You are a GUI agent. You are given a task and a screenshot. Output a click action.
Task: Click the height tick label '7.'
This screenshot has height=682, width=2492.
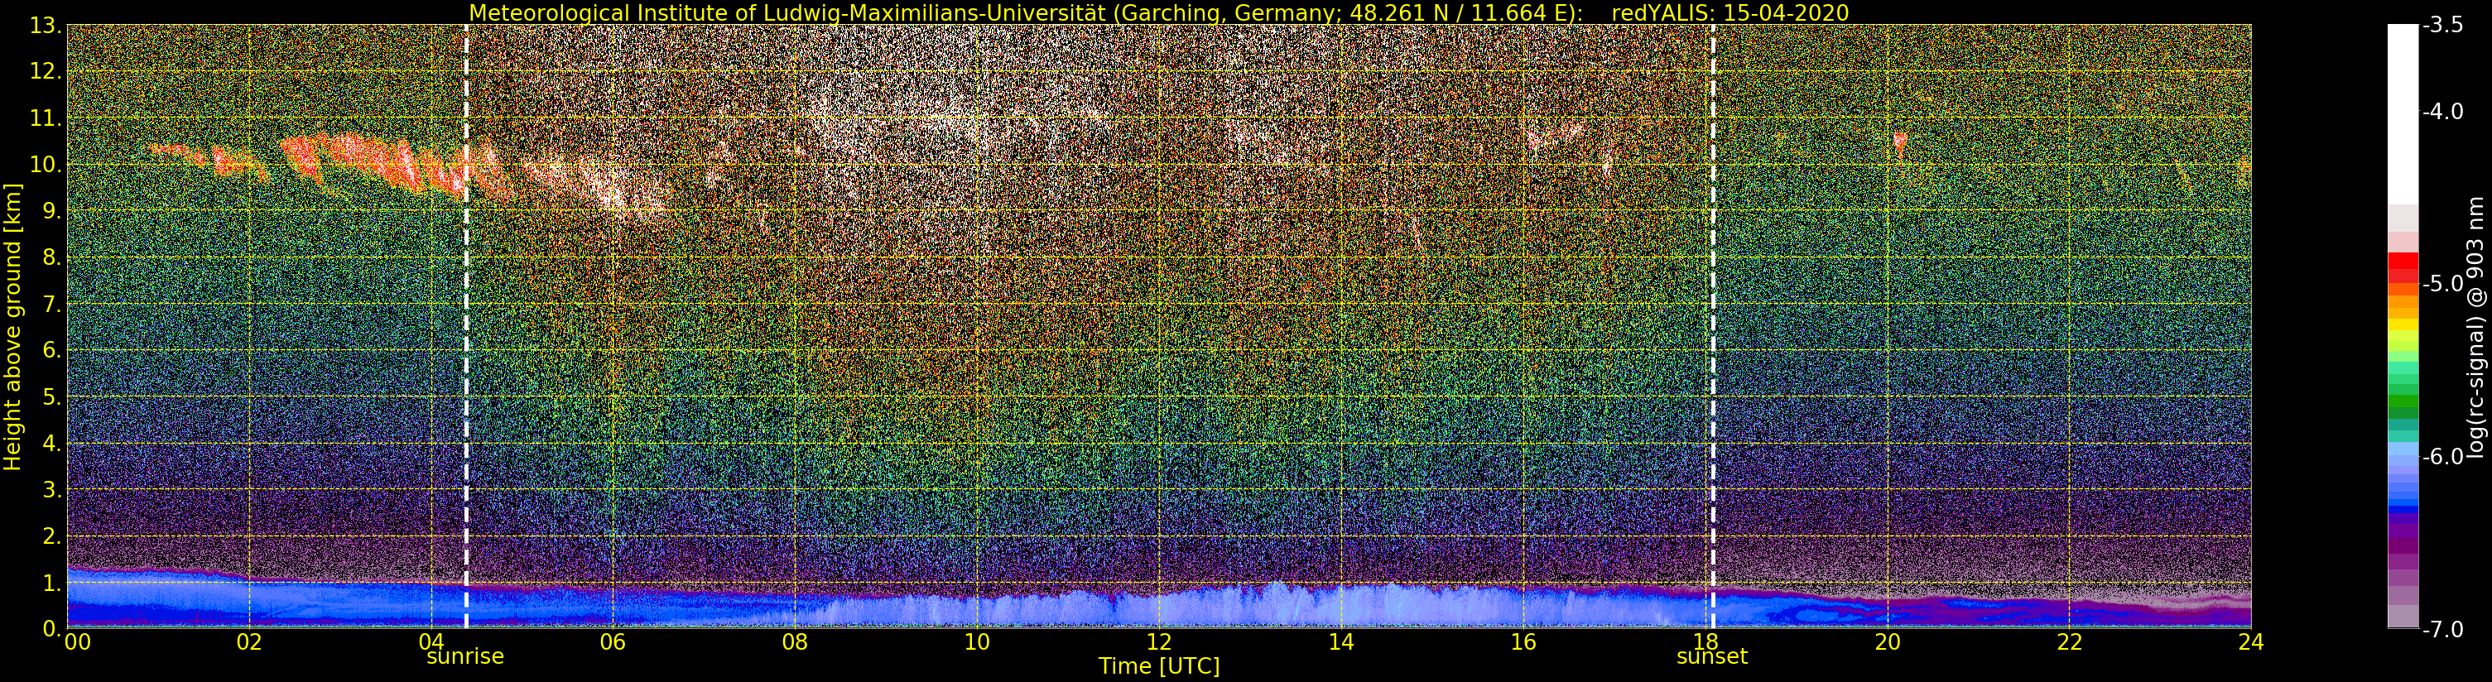[51, 304]
